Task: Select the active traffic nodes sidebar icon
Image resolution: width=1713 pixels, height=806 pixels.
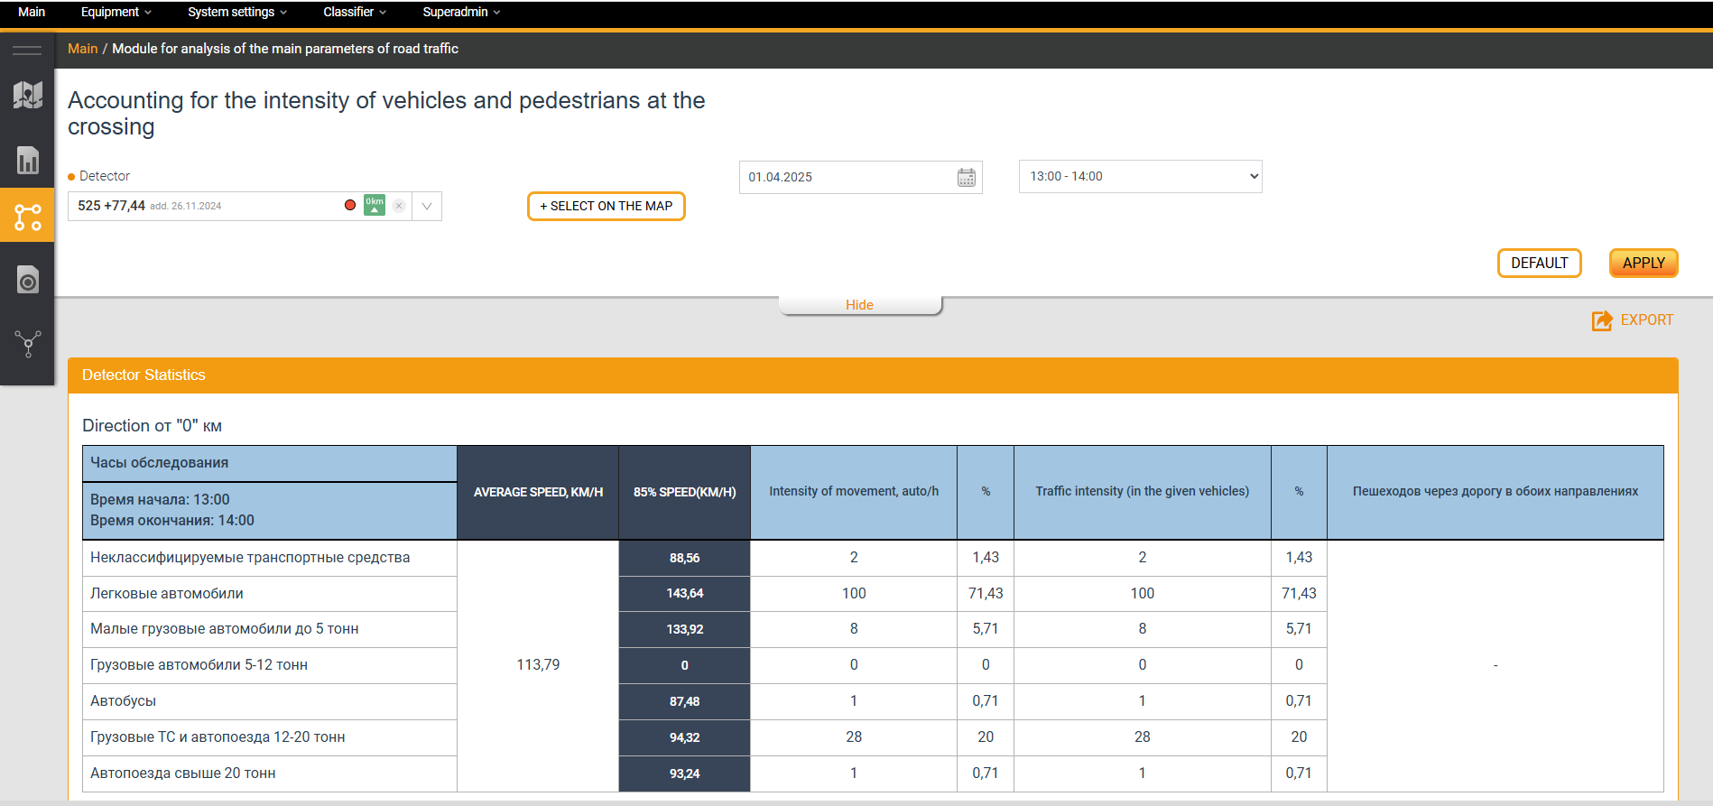Action: [27, 217]
